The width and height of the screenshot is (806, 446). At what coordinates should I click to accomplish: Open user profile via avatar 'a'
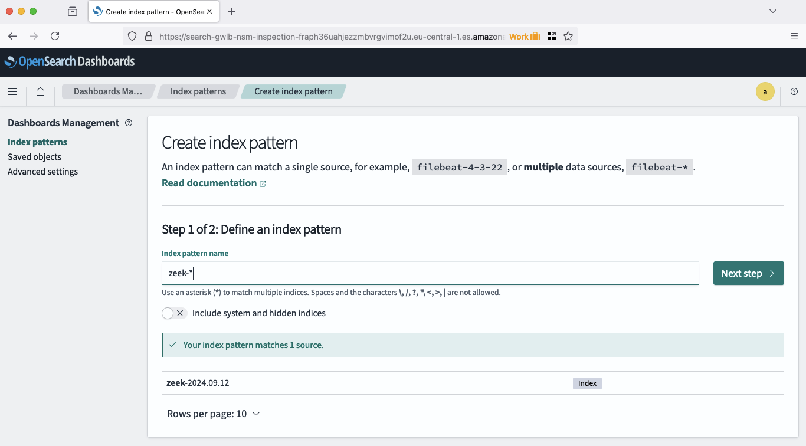[765, 91]
